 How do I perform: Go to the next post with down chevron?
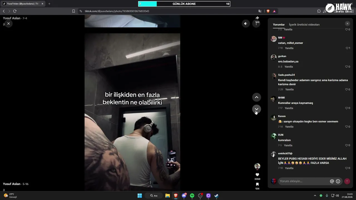pos(256,109)
